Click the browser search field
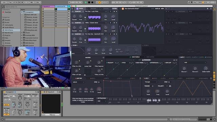 click(x=22, y=6)
